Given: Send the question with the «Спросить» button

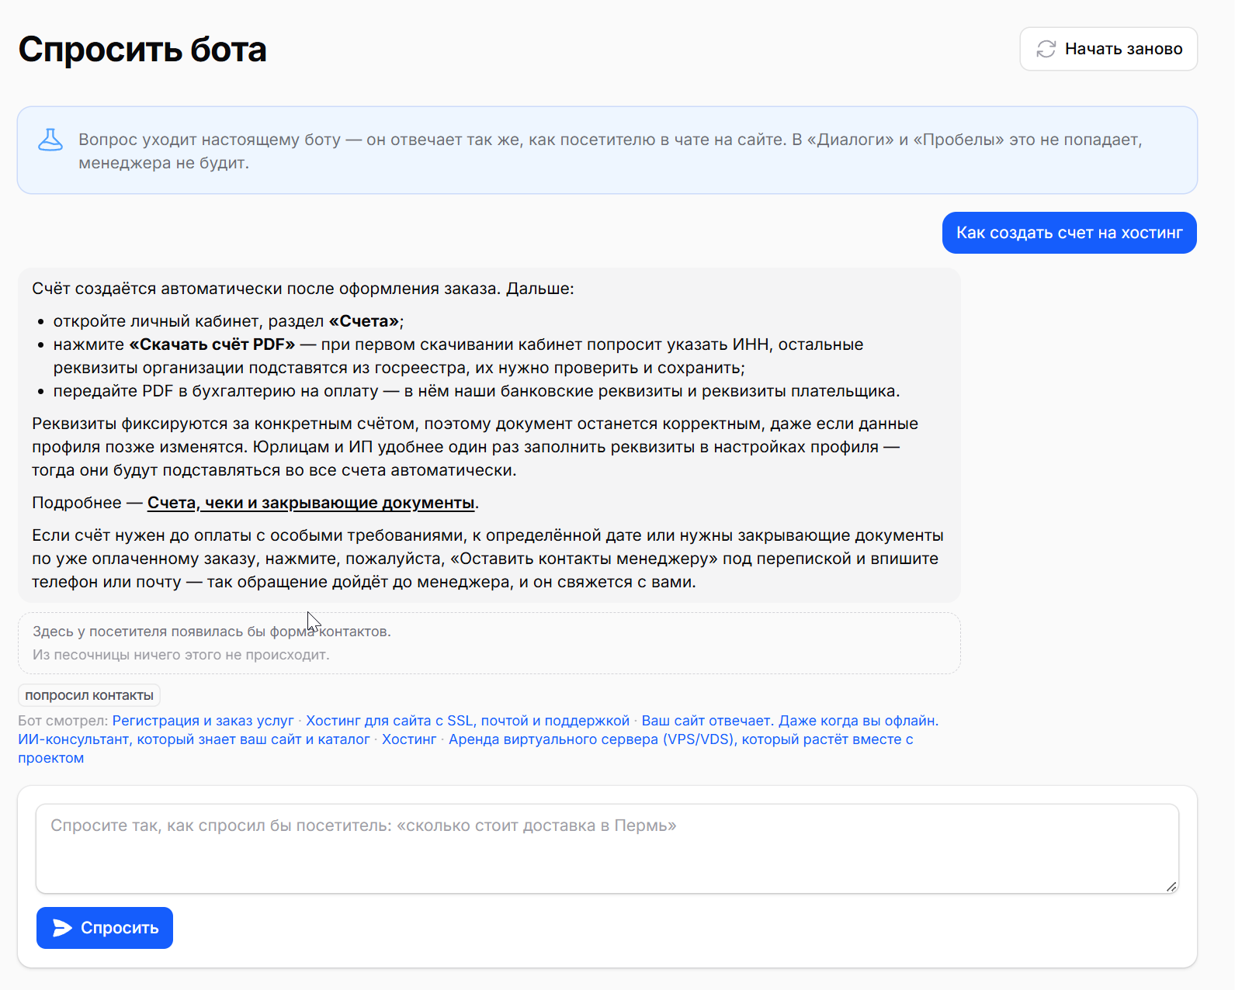Looking at the screenshot, I should coord(105,928).
